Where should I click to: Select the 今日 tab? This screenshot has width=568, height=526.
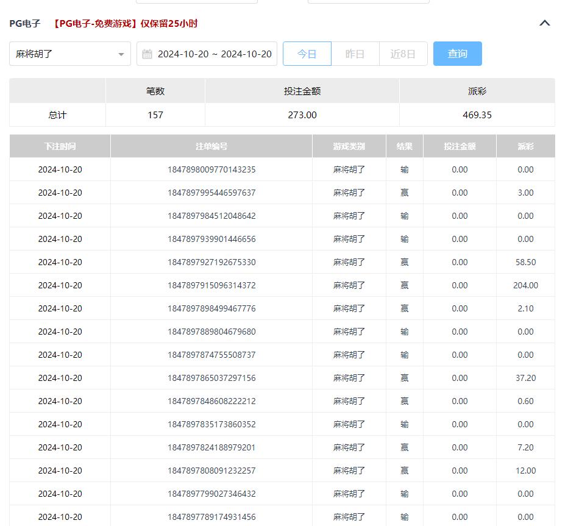point(307,54)
